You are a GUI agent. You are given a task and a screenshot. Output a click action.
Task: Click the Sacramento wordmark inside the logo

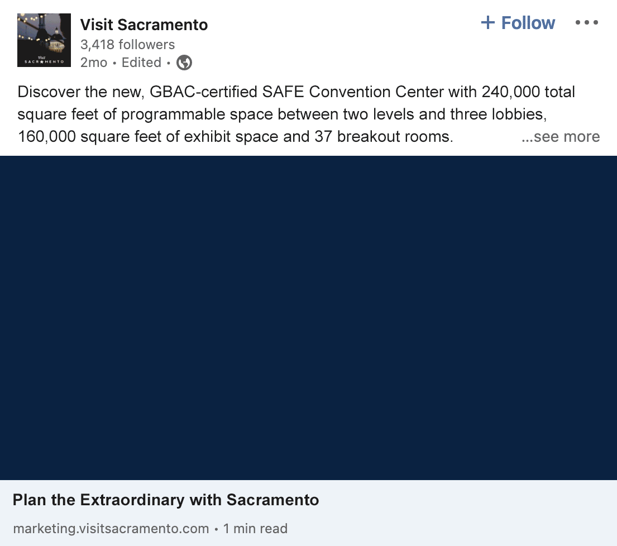click(44, 61)
